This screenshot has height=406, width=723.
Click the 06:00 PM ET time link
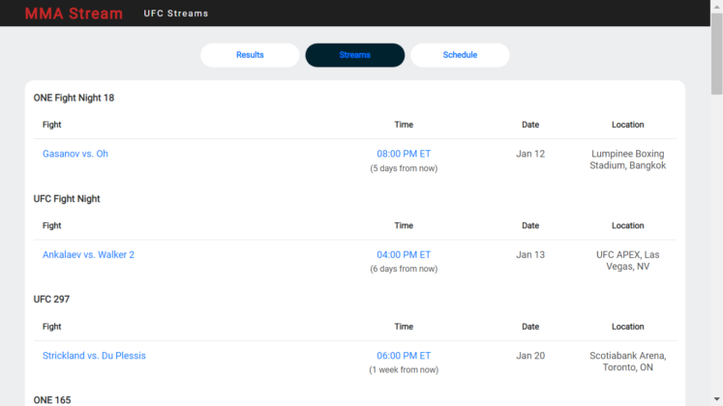pyautogui.click(x=404, y=356)
